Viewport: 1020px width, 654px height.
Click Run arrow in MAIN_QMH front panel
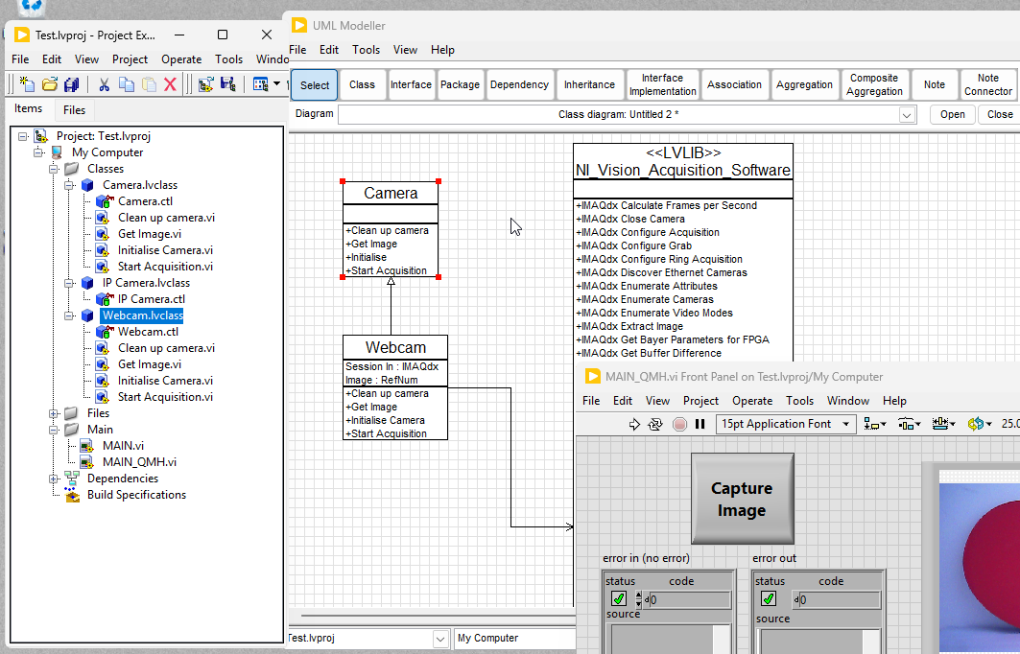click(634, 424)
